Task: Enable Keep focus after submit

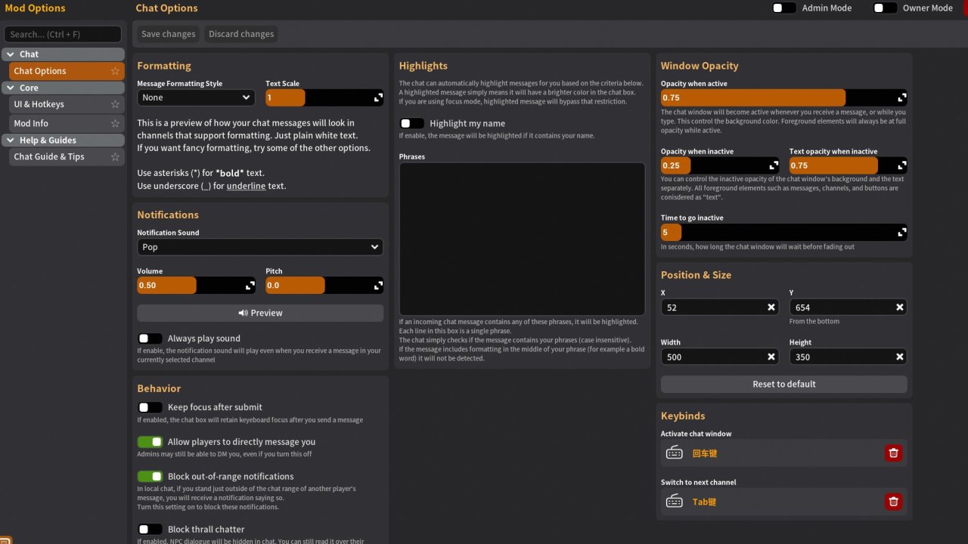Action: (150, 407)
